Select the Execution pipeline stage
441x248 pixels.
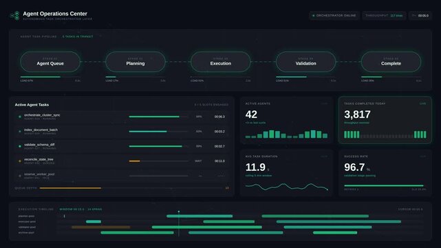tap(220, 61)
